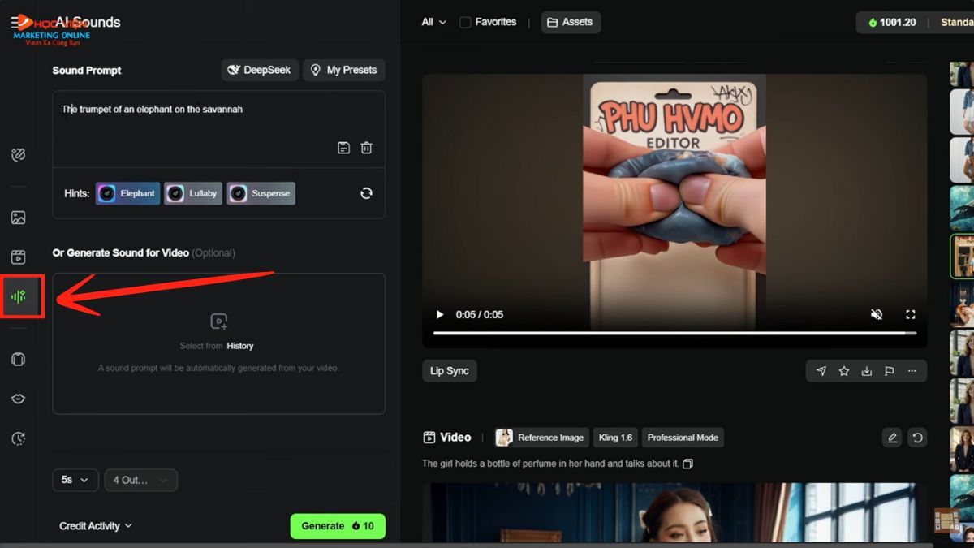Open the lips icon in sidebar

click(x=18, y=399)
